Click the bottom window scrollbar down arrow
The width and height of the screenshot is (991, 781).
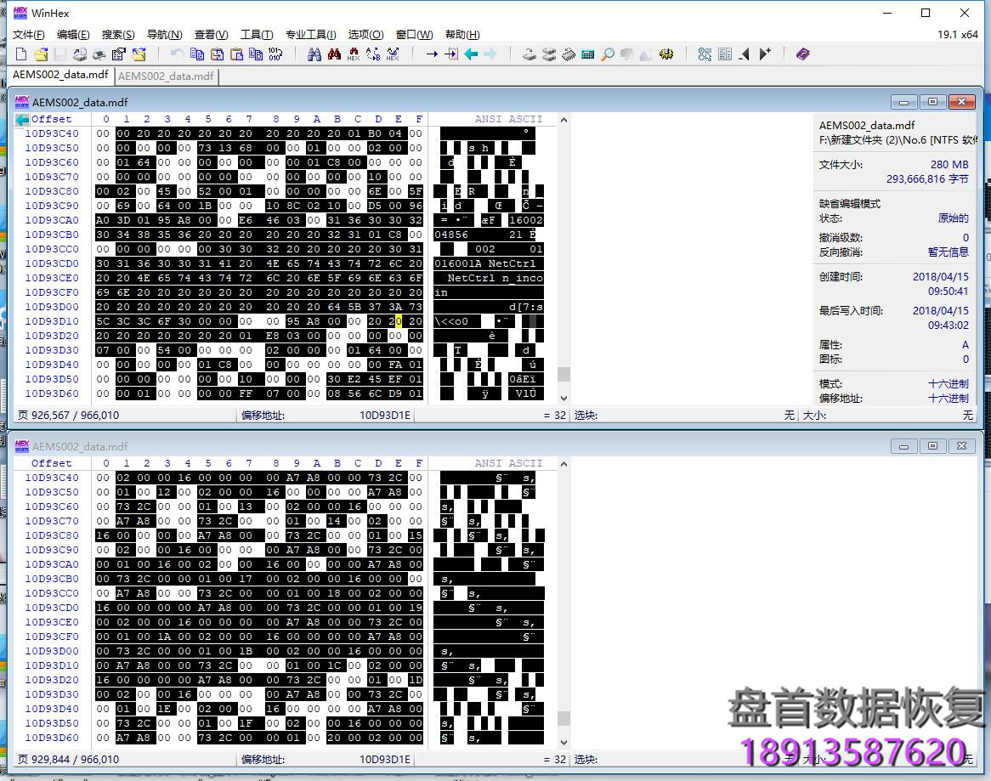pos(562,740)
